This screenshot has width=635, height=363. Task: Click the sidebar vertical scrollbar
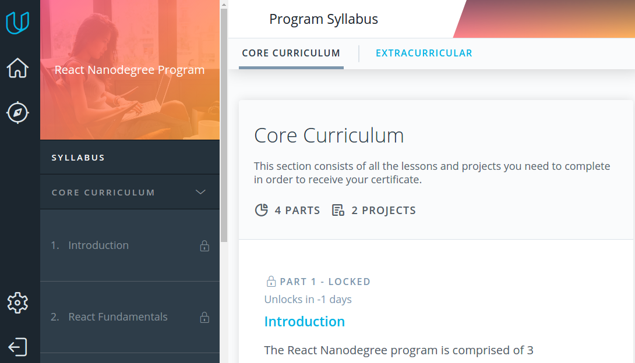pos(224,122)
